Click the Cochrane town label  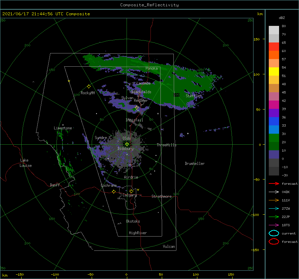(109, 185)
